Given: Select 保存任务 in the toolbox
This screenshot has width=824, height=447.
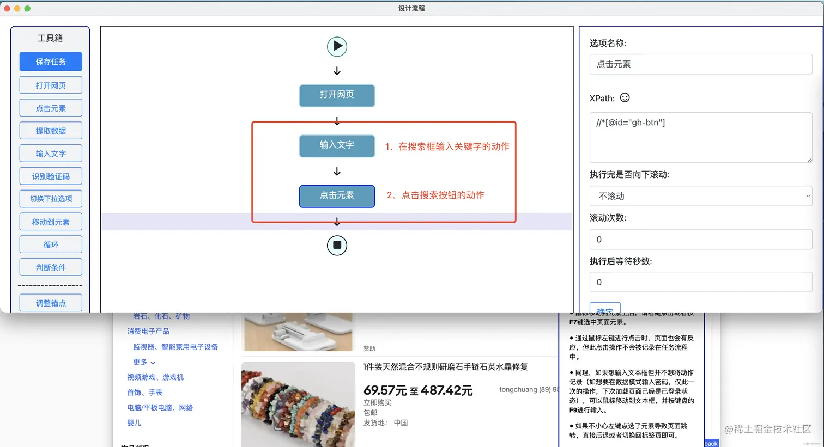Looking at the screenshot, I should (x=50, y=62).
